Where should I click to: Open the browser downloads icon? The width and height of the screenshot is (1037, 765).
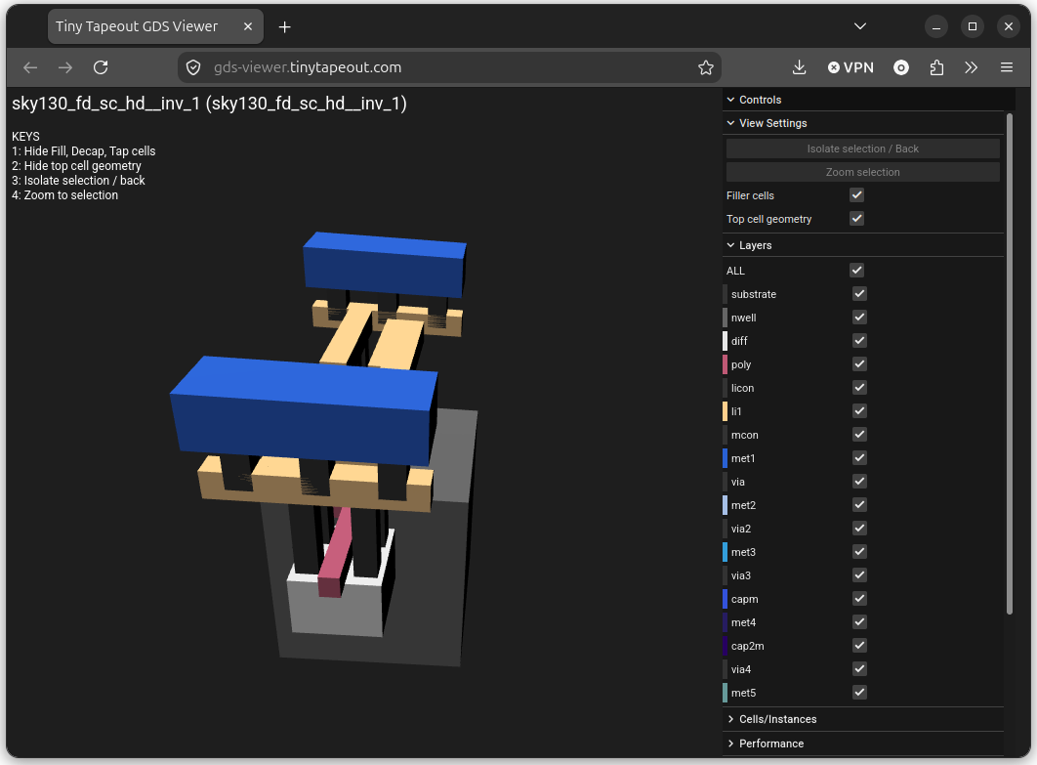tap(799, 67)
